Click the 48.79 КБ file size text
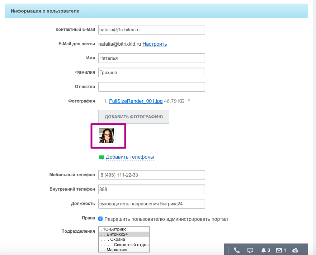Screen dimensions: 316x255 point(174,101)
